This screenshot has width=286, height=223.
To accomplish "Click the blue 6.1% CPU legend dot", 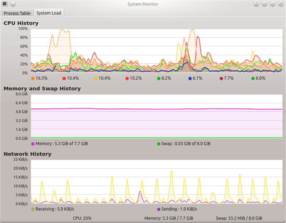I will pyautogui.click(x=190, y=78).
